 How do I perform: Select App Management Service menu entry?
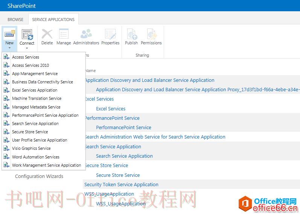35,74
